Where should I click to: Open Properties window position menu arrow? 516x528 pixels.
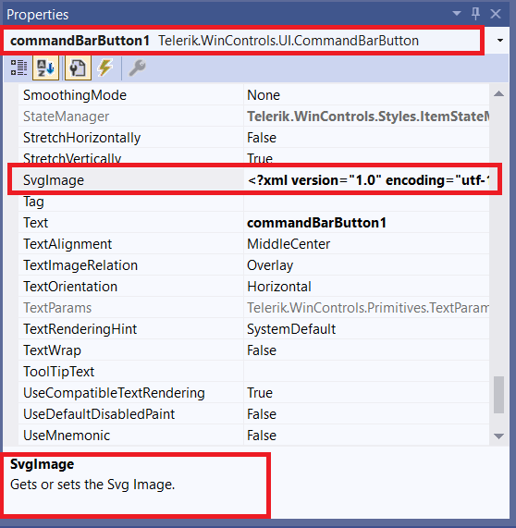(x=457, y=14)
